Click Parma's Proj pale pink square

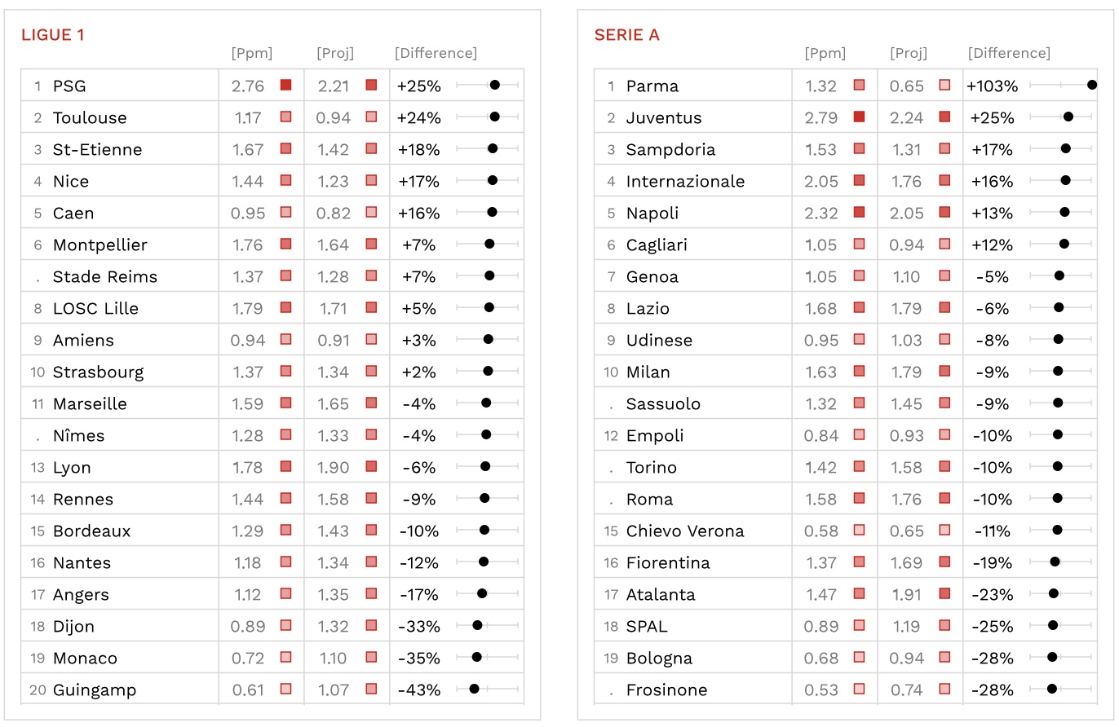point(944,85)
